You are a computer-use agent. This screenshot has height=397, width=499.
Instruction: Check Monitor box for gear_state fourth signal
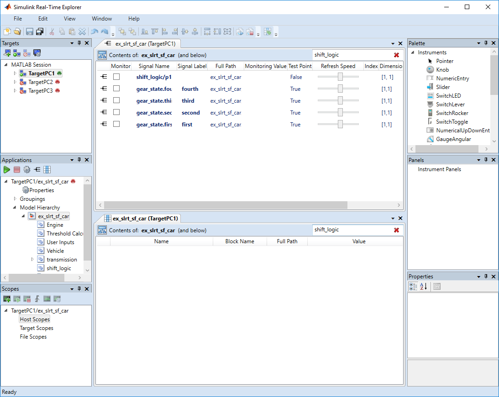(x=116, y=89)
